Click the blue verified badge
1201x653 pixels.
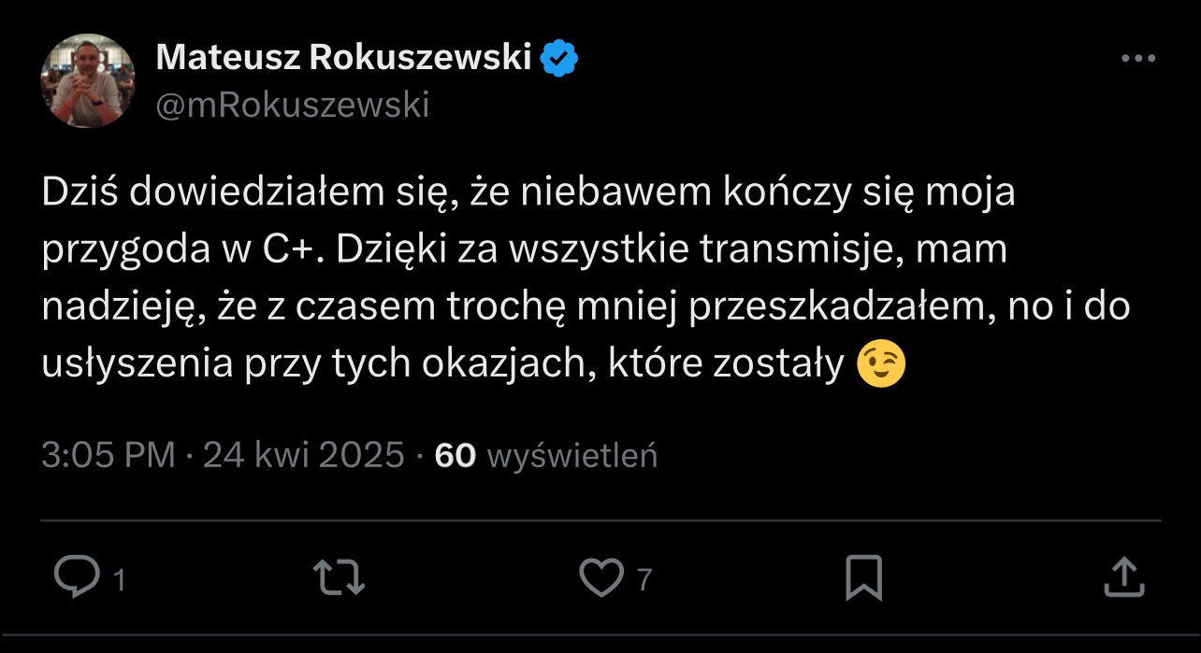point(561,59)
